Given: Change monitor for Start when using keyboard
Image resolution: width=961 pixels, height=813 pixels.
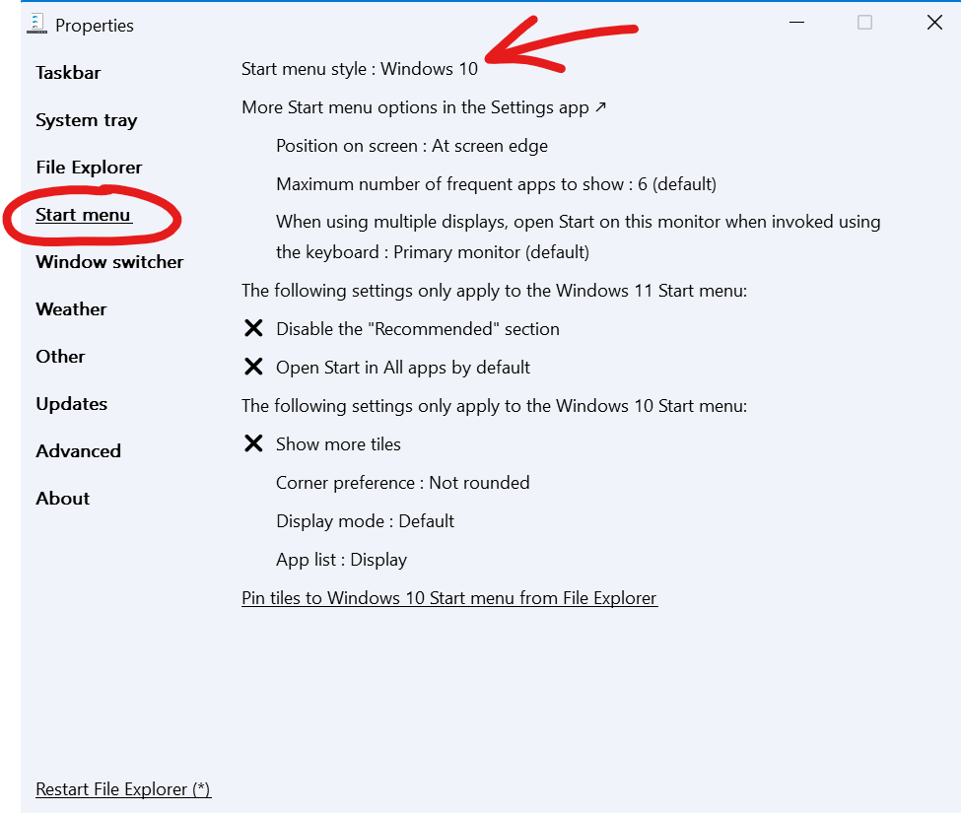Looking at the screenshot, I should point(578,237).
